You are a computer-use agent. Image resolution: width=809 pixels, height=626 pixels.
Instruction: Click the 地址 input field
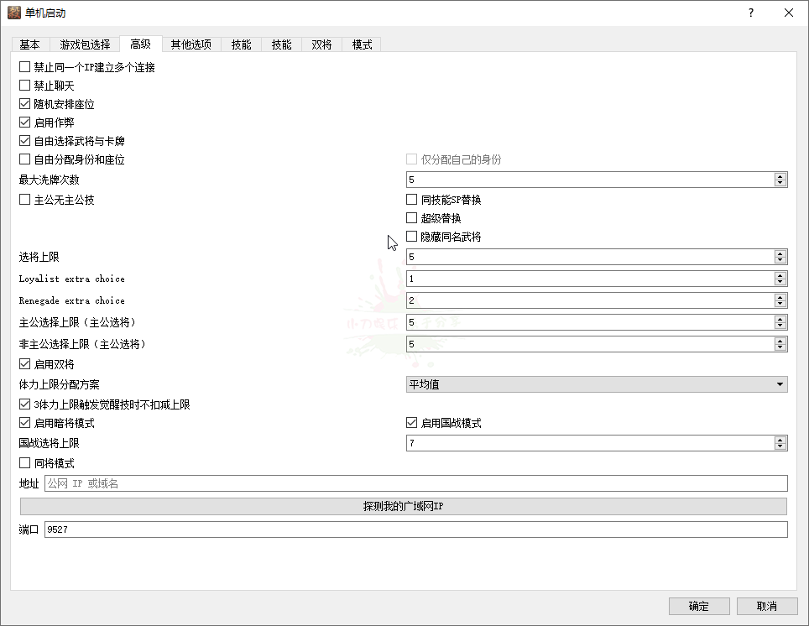(415, 483)
